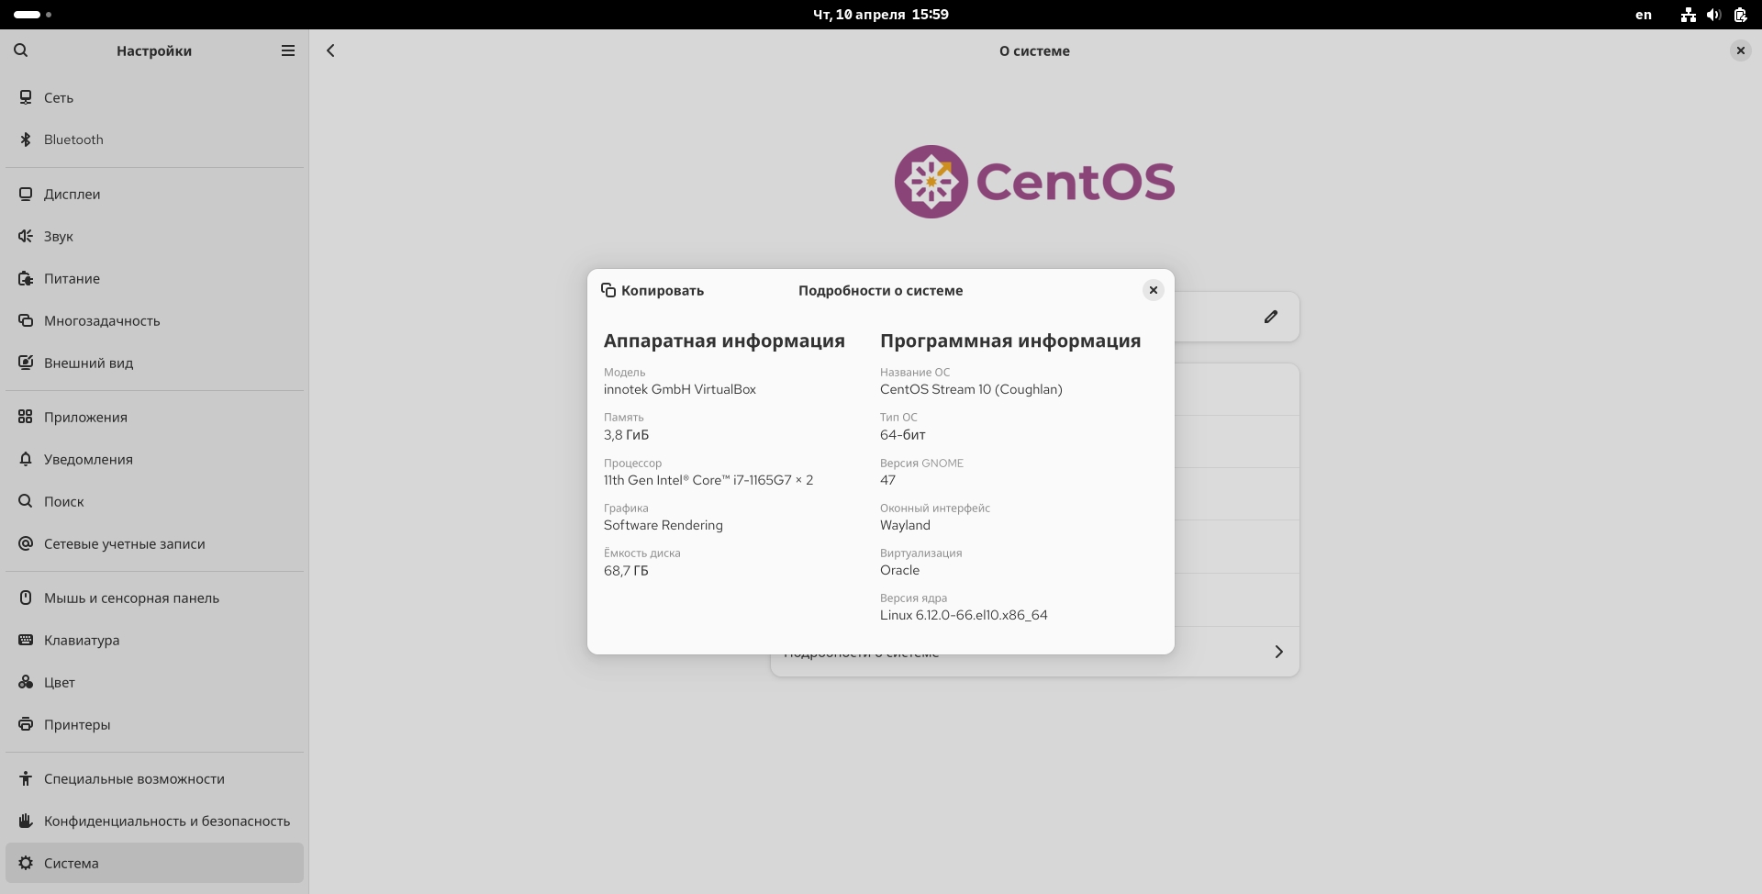Click the disk capacity '68,7 ГБ'

pyautogui.click(x=626, y=571)
